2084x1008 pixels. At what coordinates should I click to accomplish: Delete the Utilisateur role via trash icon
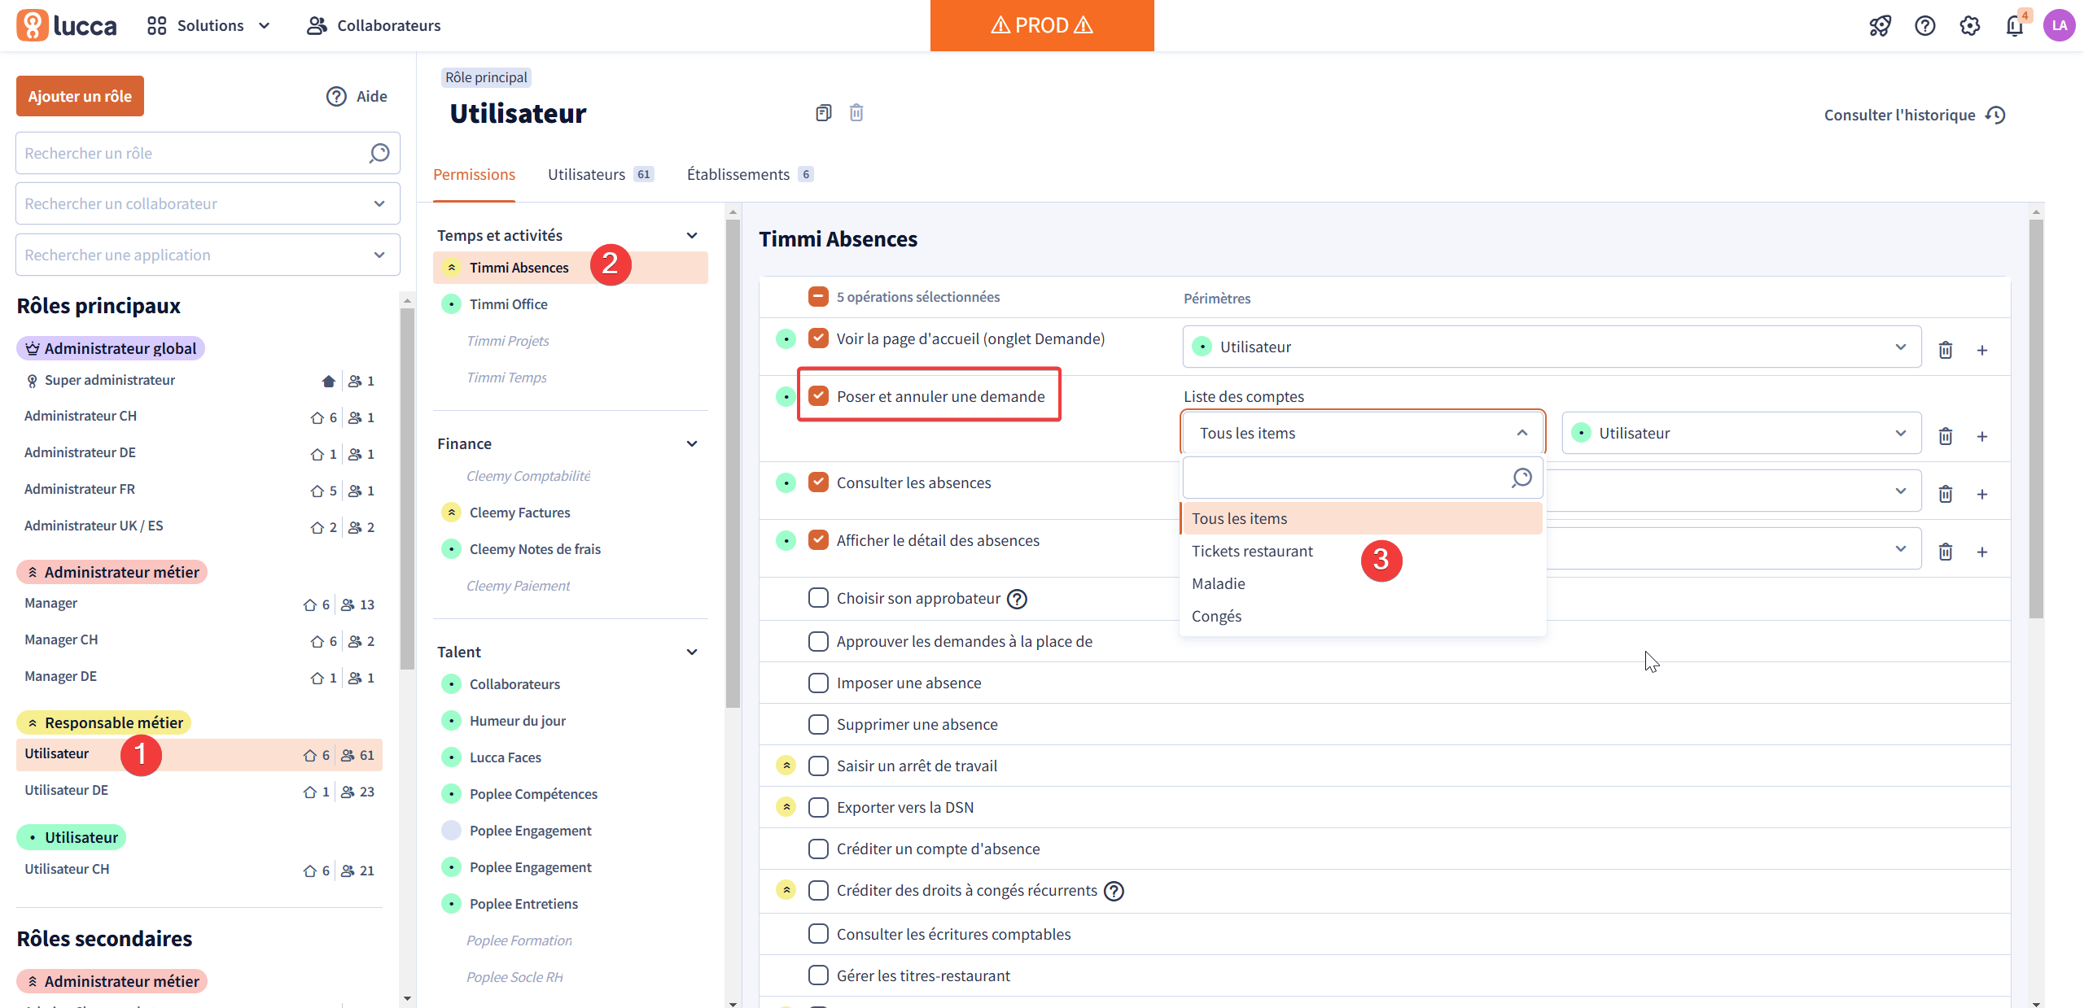click(x=856, y=112)
